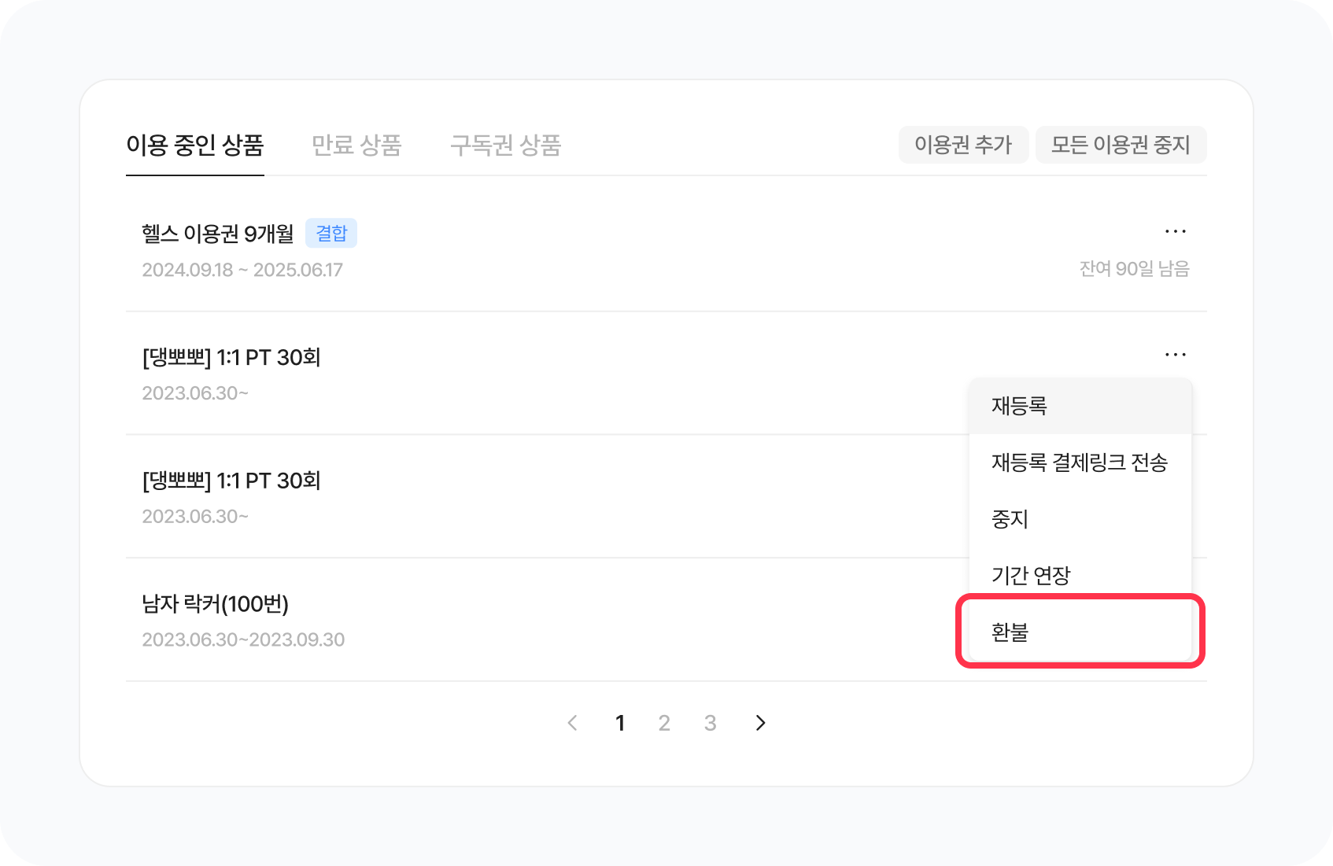Image resolution: width=1333 pixels, height=866 pixels.
Task: Open more options for 헬스 이용권 9개월
Action: [1175, 231]
